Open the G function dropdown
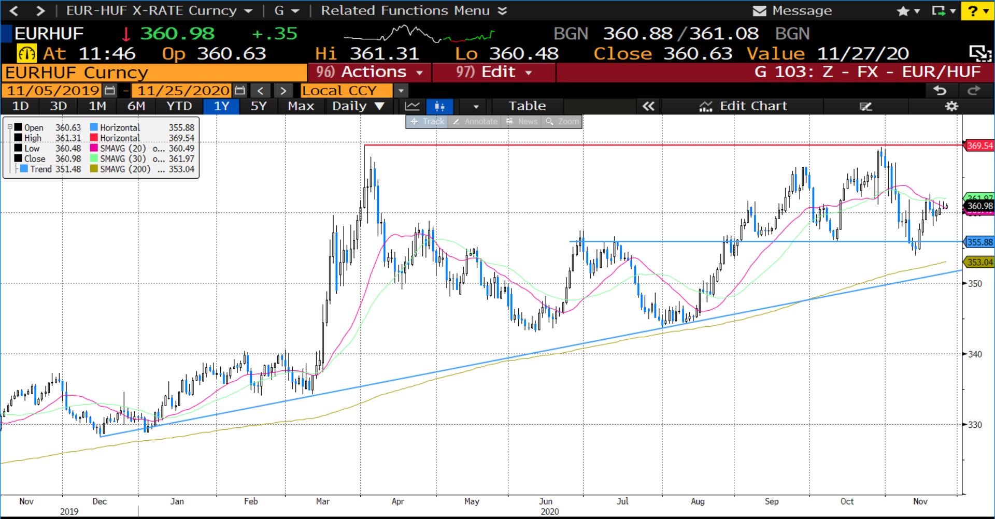This screenshot has height=519, width=995. [x=287, y=10]
